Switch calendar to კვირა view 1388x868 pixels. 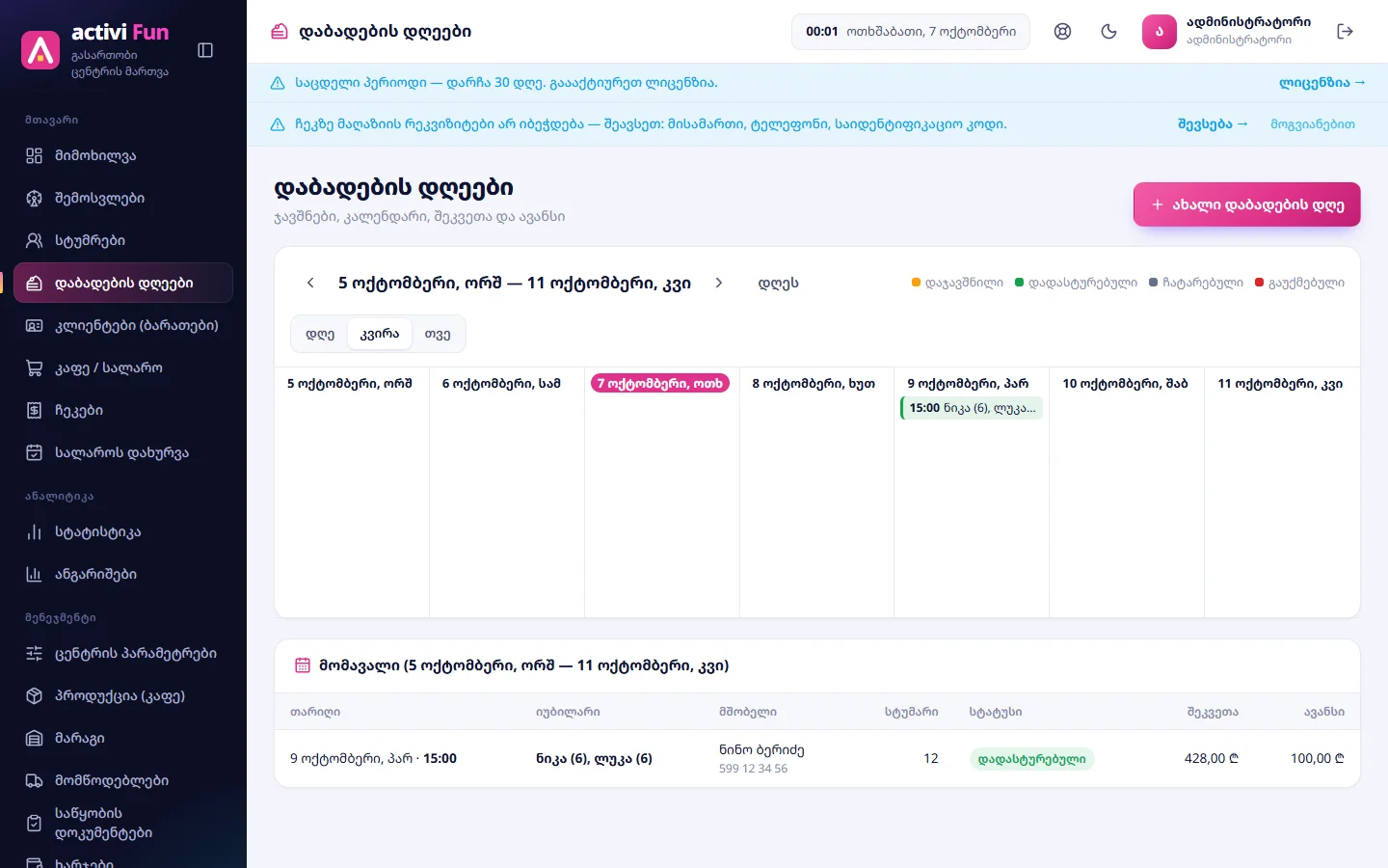click(x=380, y=334)
